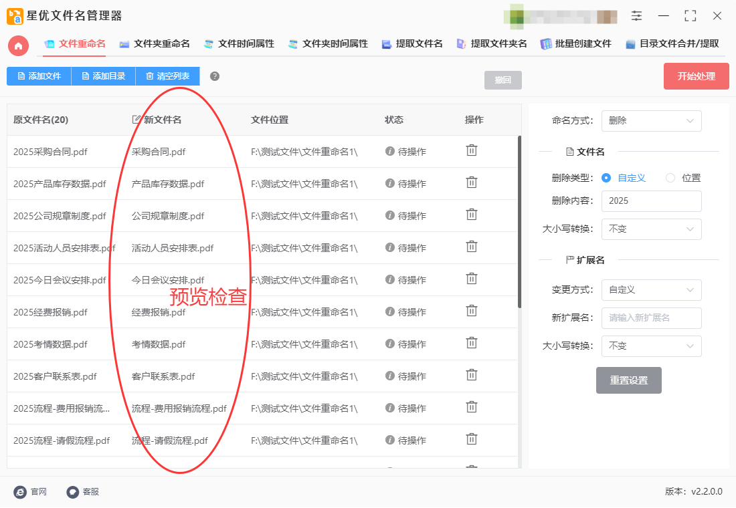Delete the row 2025活动人员安排表.pdf with the trash icon

(x=471, y=247)
